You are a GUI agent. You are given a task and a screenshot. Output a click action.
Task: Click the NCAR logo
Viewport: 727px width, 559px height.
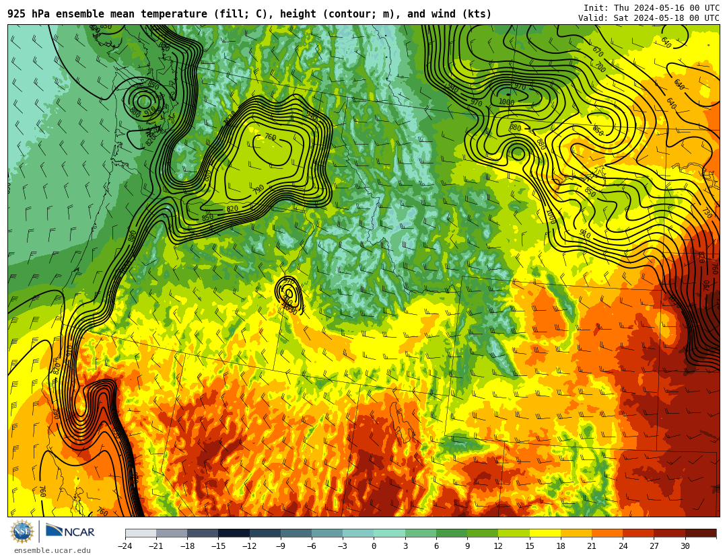(70, 531)
